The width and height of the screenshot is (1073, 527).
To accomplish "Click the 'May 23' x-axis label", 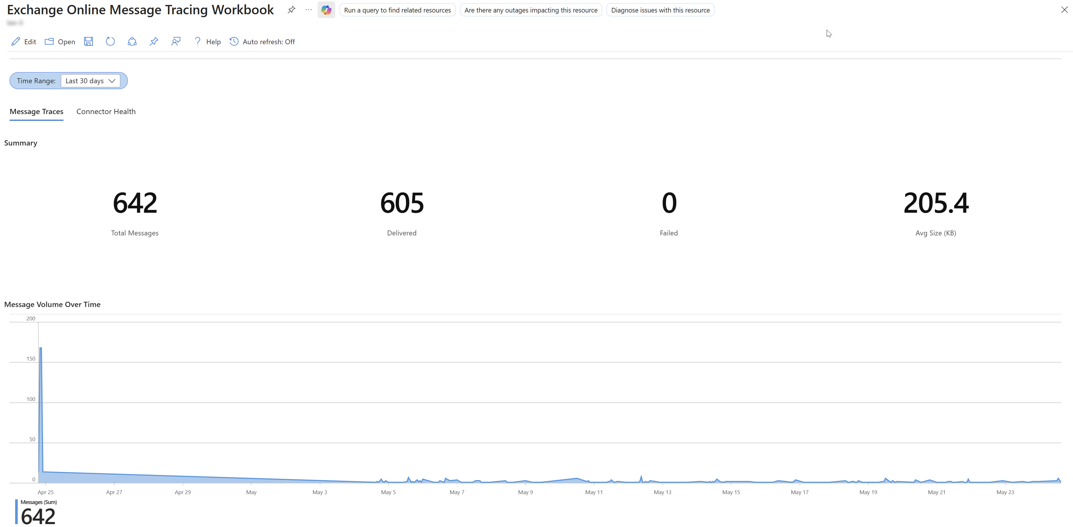I will click(x=1005, y=492).
